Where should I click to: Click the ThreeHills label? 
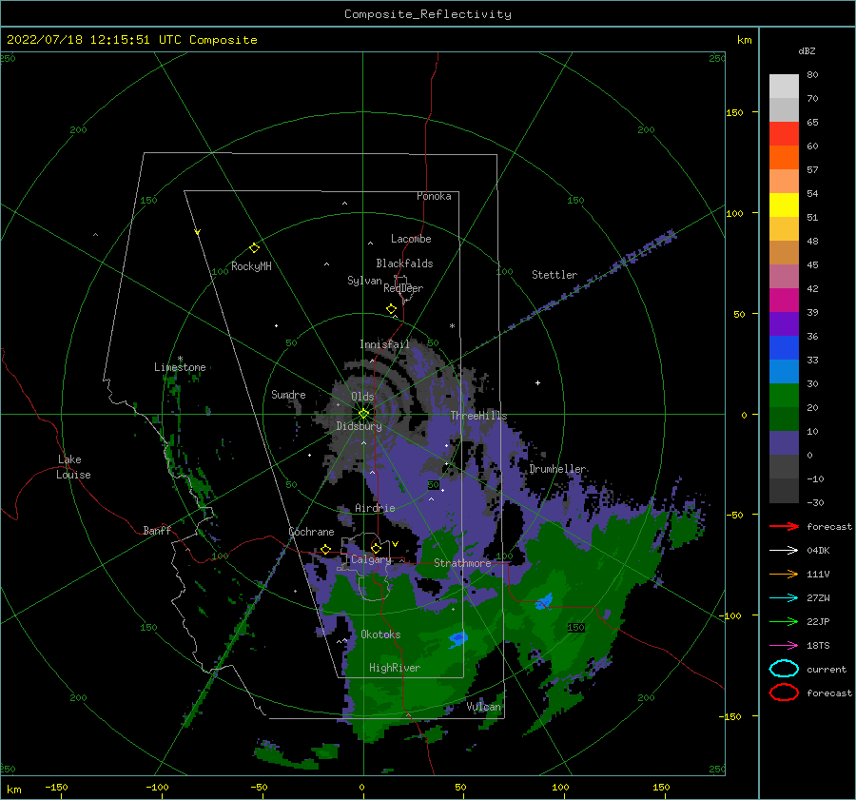coord(478,416)
